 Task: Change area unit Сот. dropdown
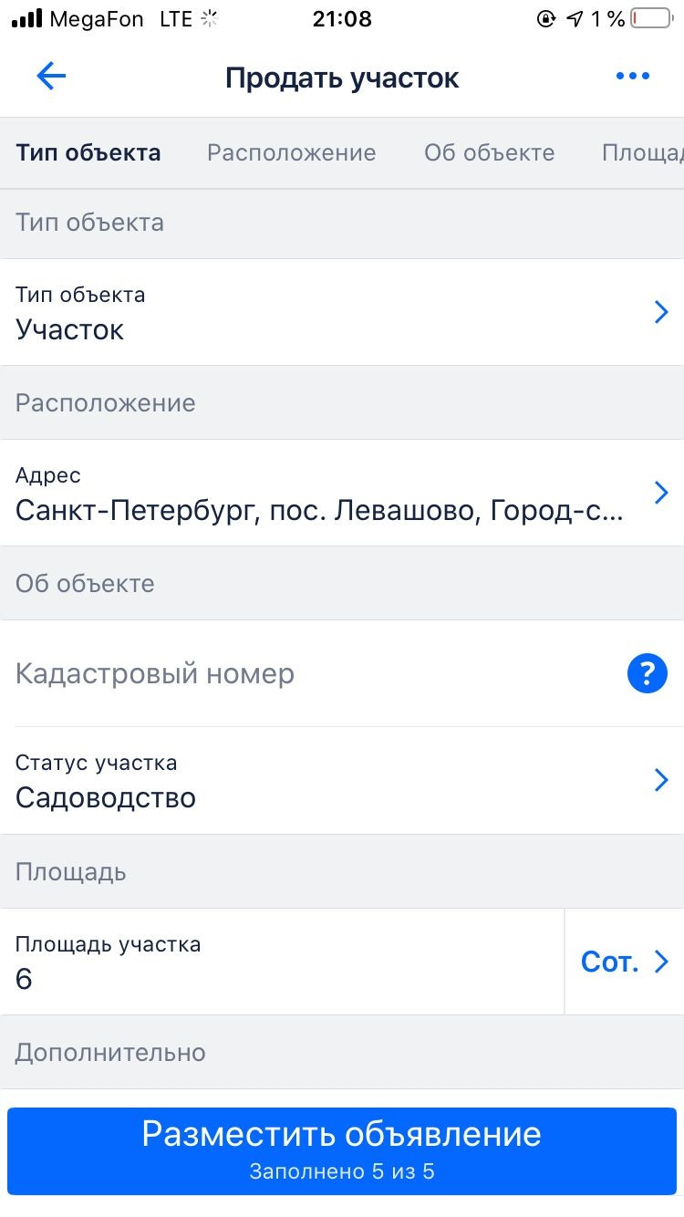tap(625, 962)
